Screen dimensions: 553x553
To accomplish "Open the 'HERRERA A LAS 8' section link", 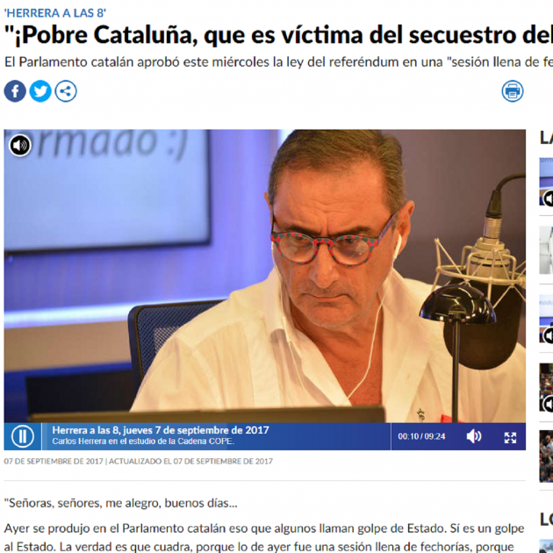I will (x=54, y=13).
